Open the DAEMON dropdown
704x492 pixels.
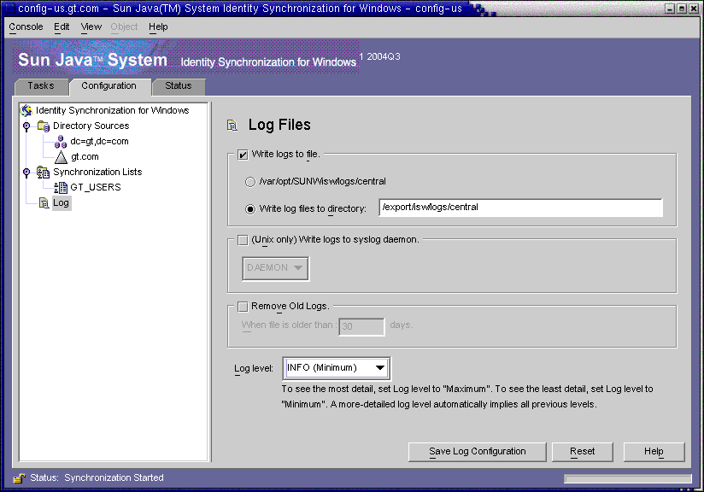click(x=275, y=268)
